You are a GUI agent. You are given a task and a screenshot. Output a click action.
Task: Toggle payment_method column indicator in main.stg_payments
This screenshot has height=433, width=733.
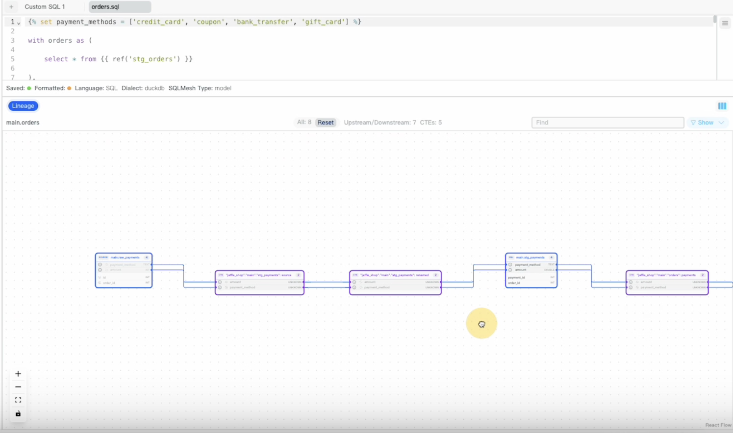[x=510, y=264]
